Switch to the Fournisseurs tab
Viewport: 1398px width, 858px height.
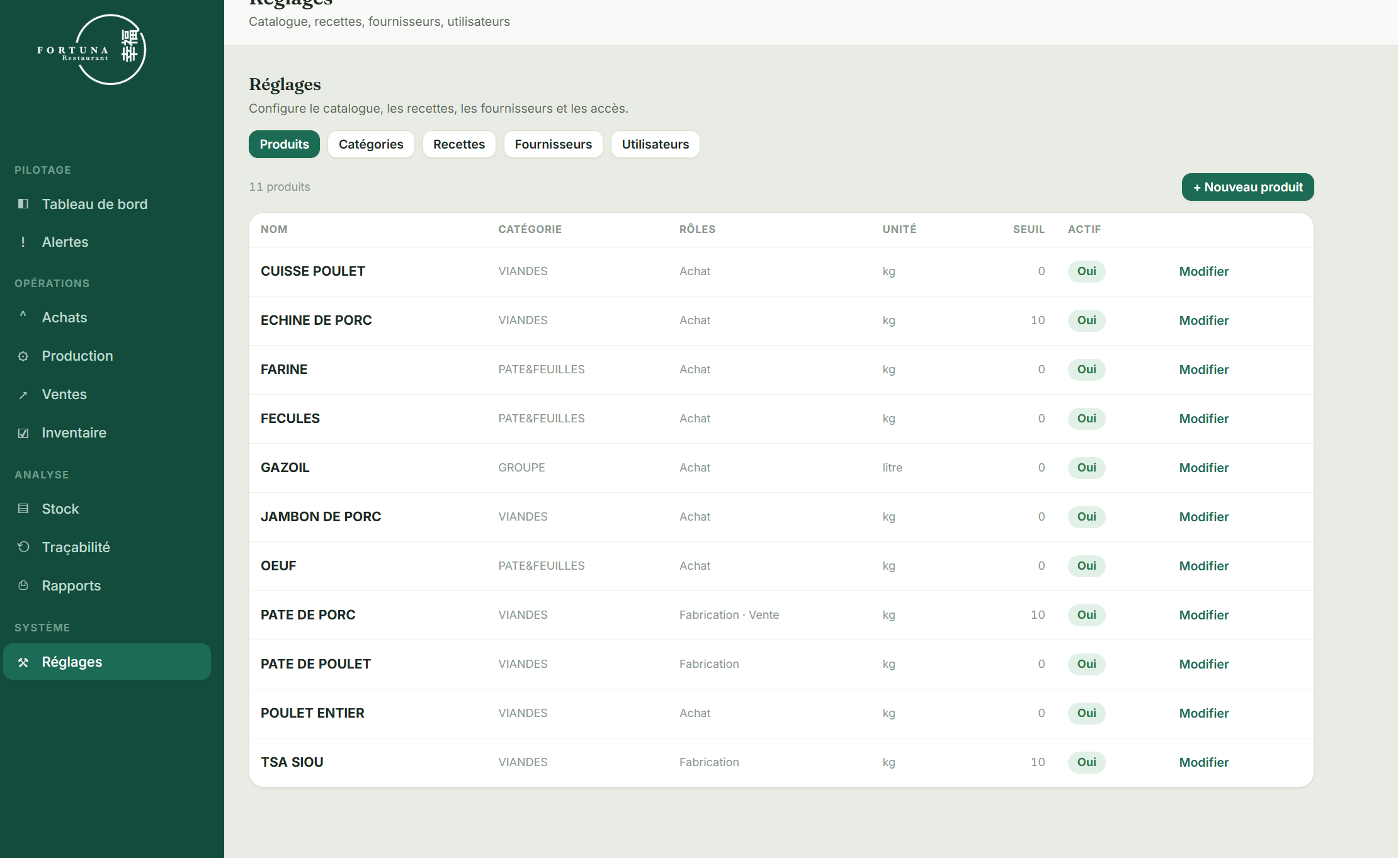pyautogui.click(x=553, y=144)
